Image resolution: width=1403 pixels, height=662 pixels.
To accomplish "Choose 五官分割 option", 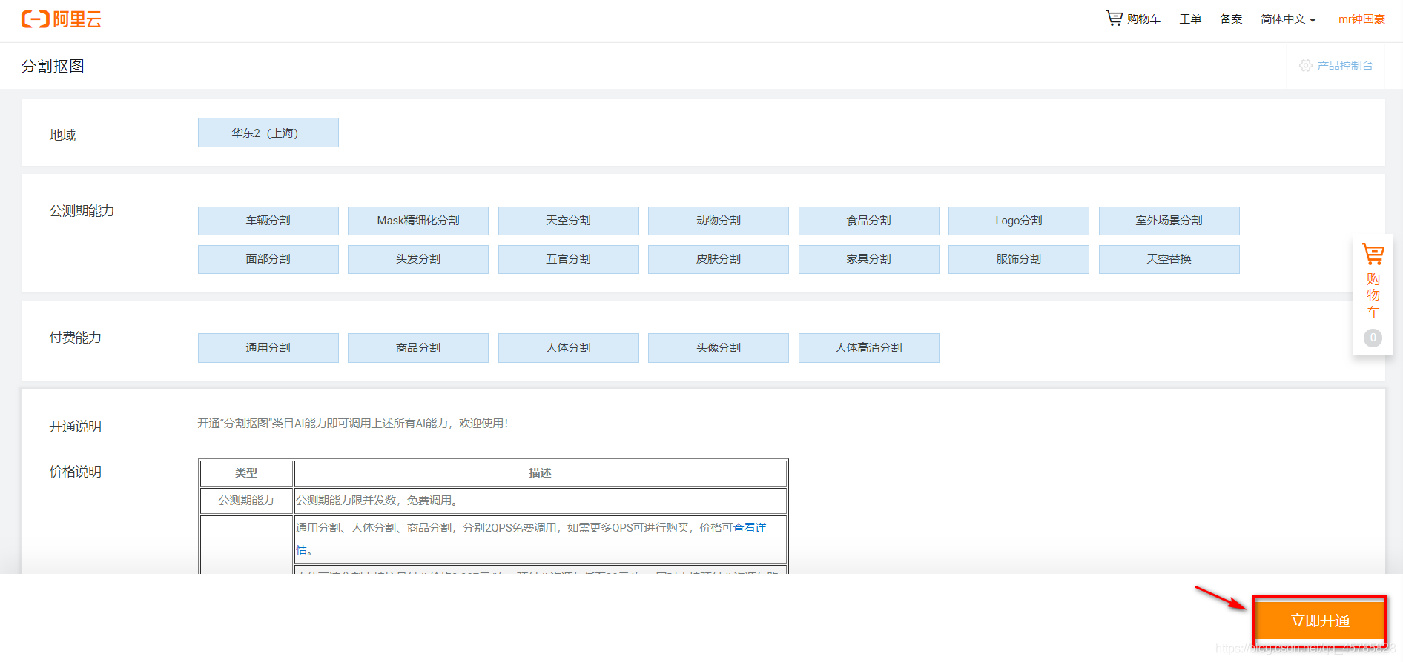I will click(x=569, y=259).
